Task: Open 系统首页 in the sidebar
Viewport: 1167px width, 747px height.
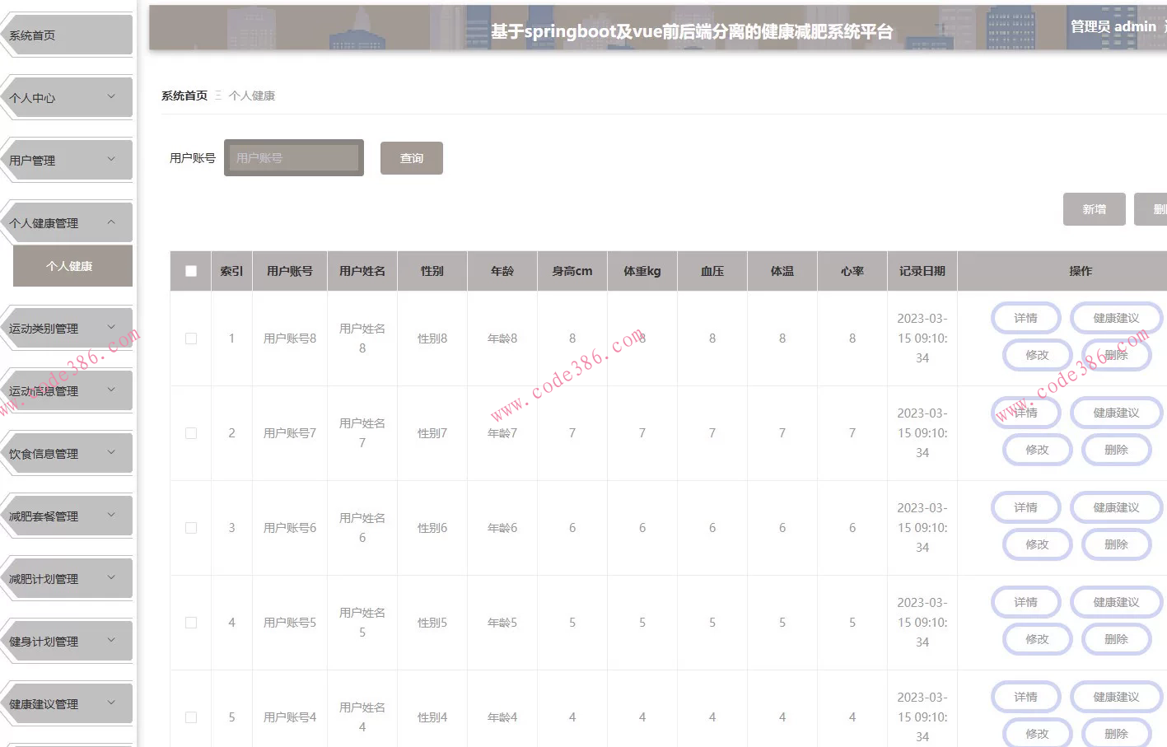Action: point(68,35)
